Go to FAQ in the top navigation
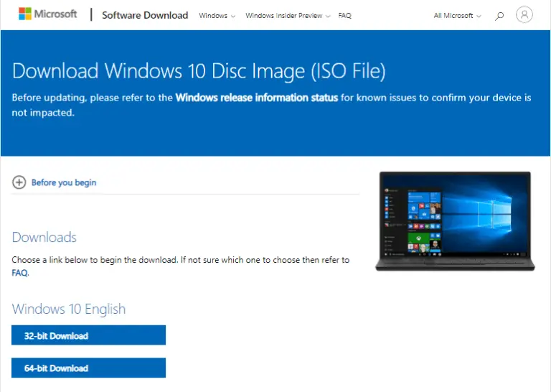The height and width of the screenshot is (392, 551). point(344,16)
